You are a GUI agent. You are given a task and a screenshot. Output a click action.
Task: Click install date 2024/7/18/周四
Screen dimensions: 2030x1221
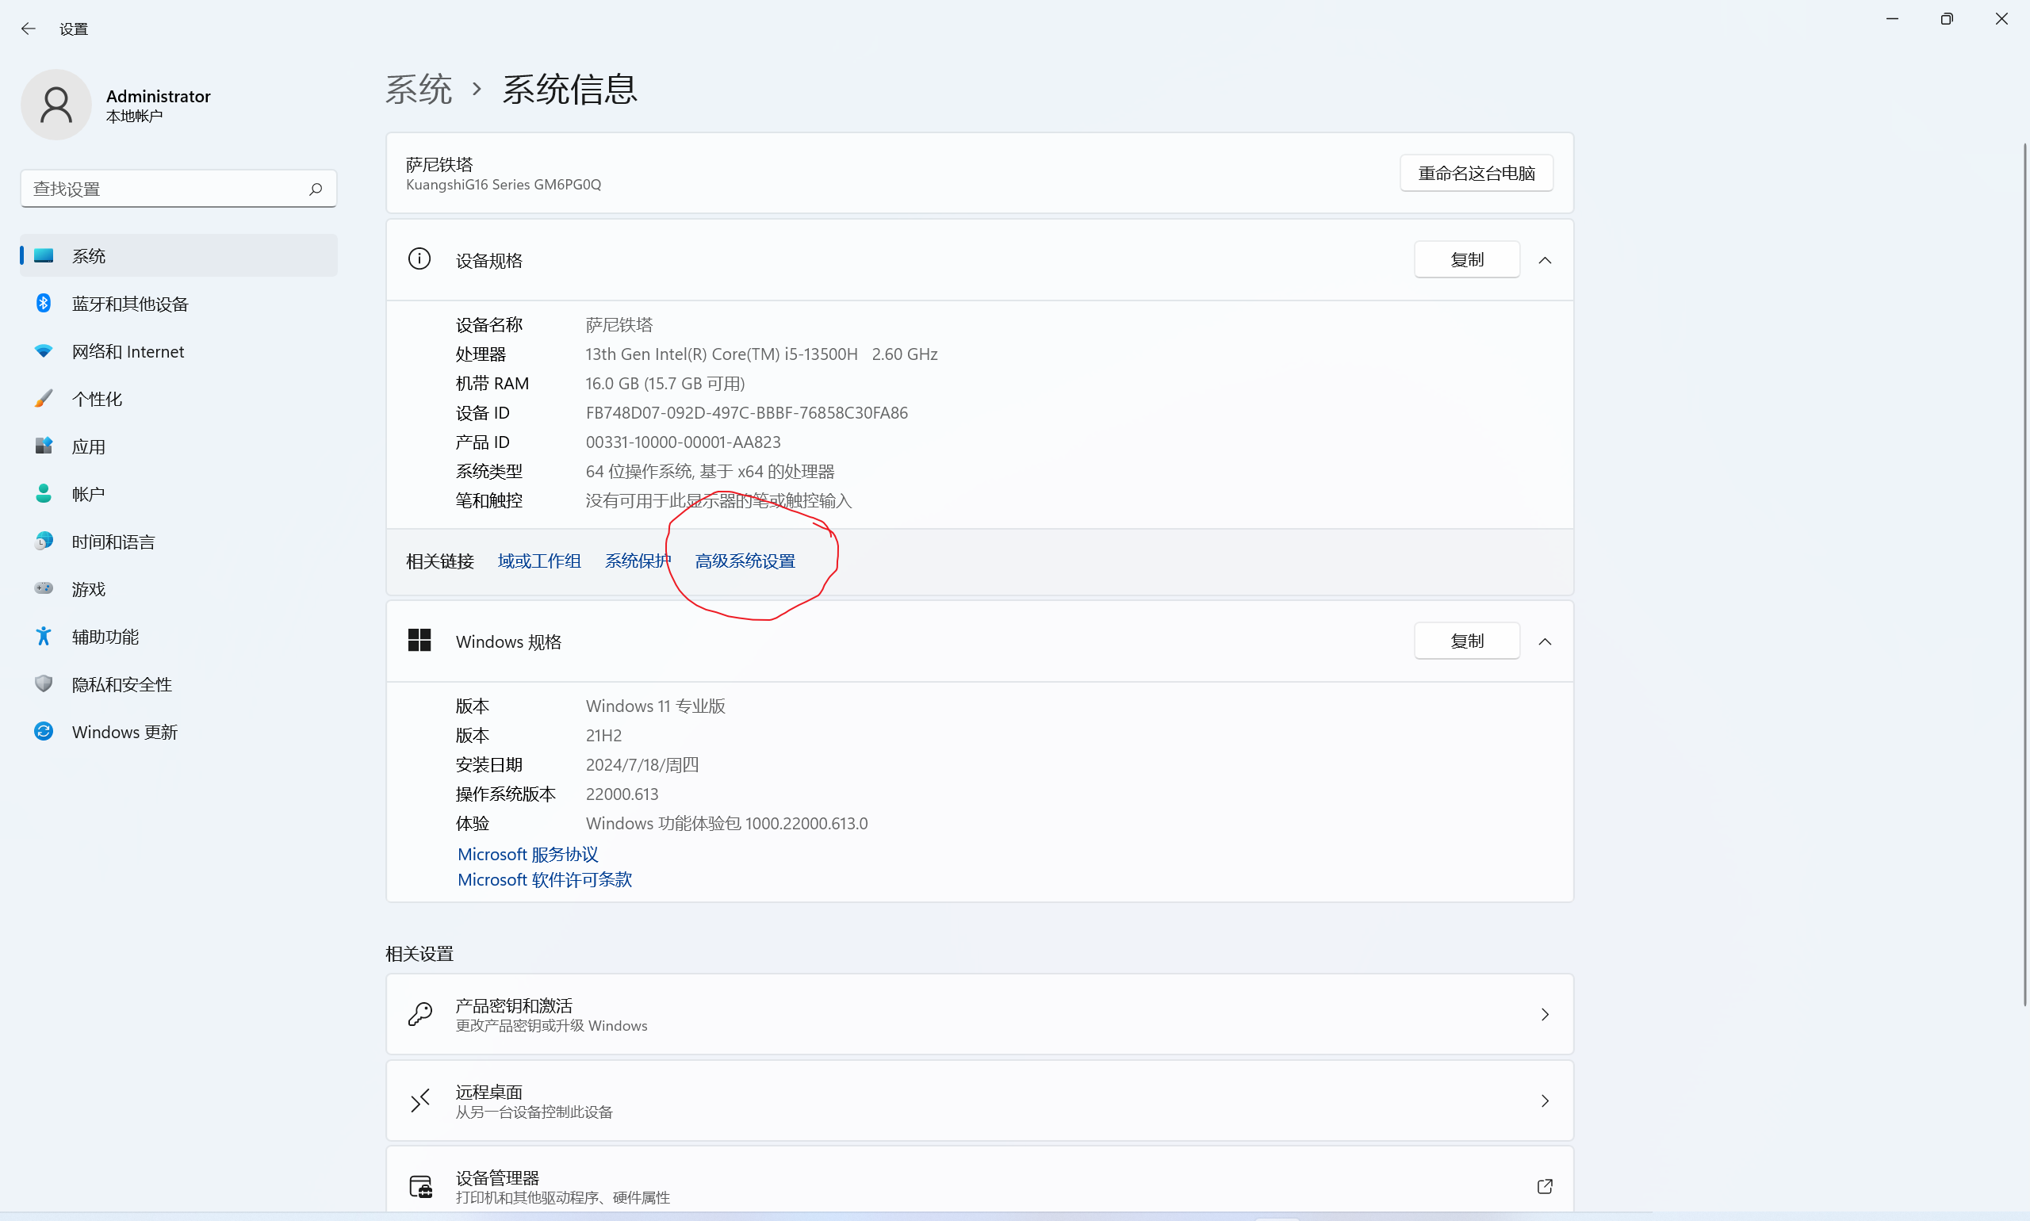[642, 765]
